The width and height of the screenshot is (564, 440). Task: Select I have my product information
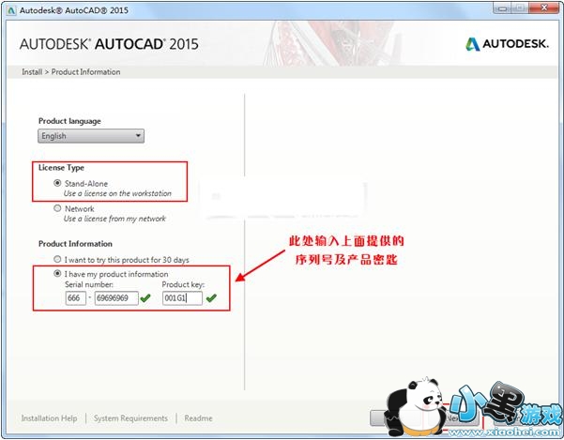57,274
